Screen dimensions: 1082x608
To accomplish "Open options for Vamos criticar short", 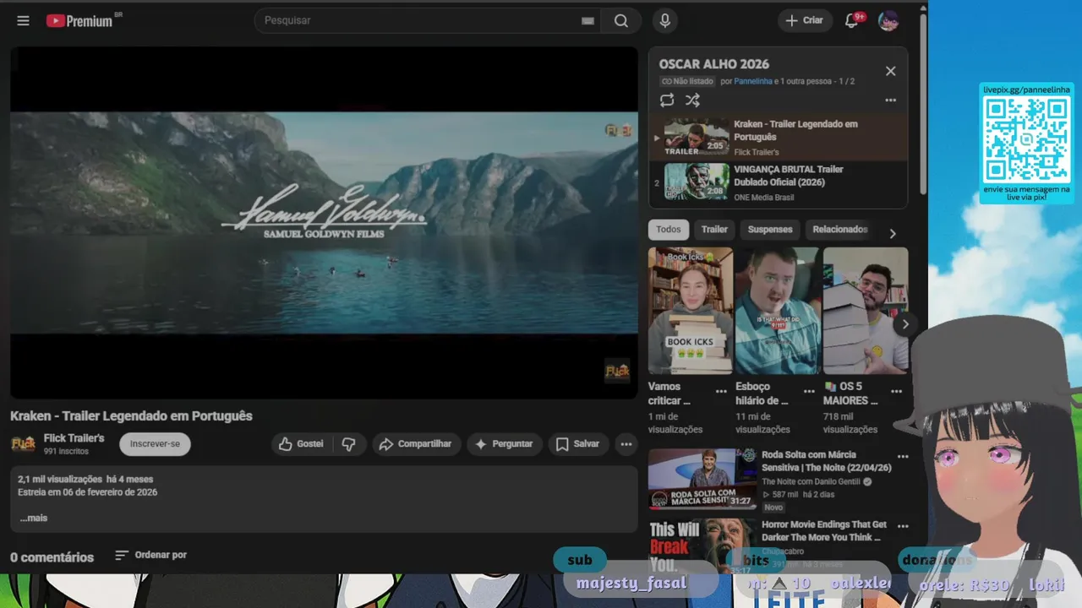I will (x=721, y=392).
